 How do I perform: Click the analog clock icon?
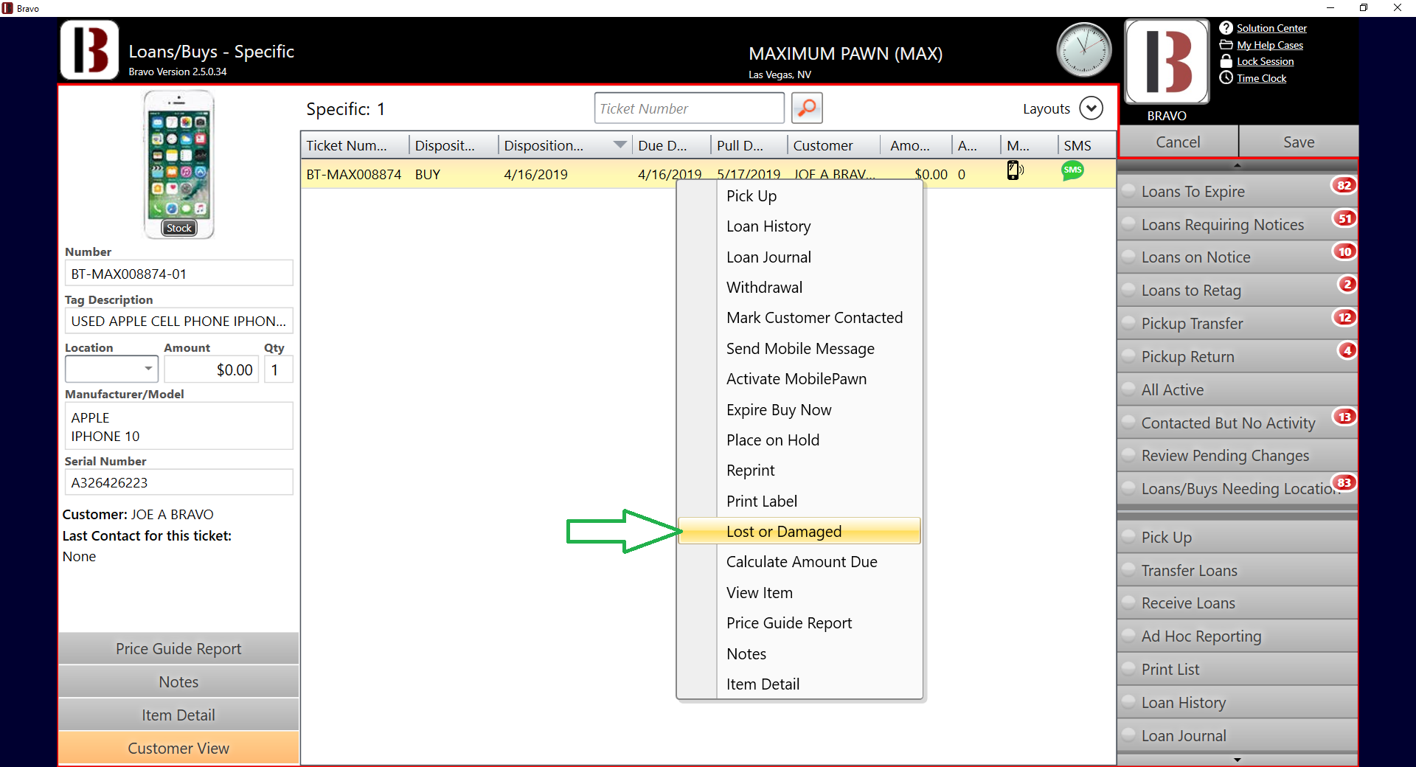(x=1083, y=50)
